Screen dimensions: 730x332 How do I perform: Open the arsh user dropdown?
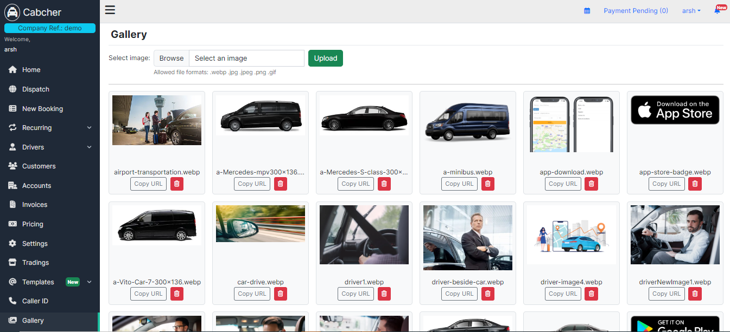click(x=691, y=11)
